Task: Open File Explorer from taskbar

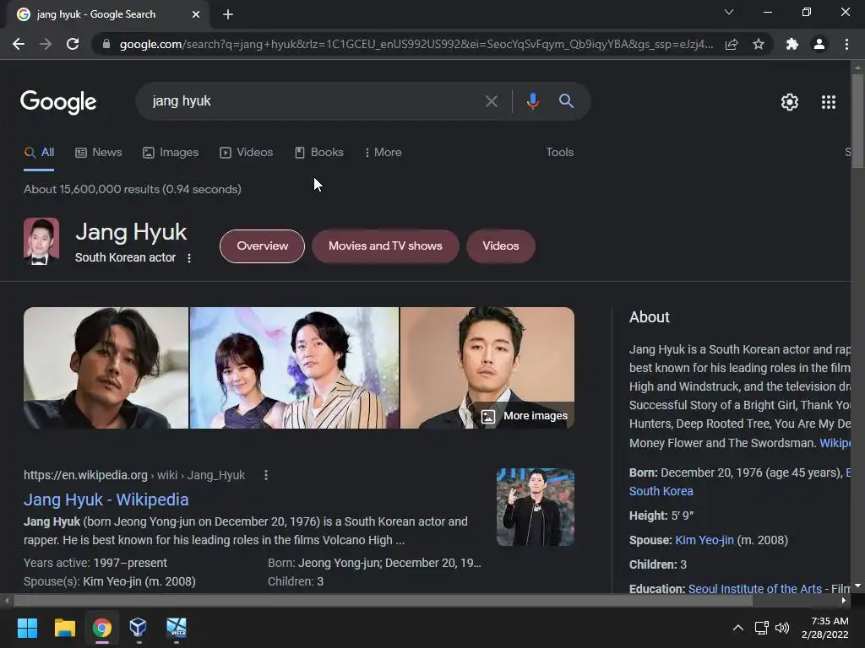Action: click(x=64, y=628)
